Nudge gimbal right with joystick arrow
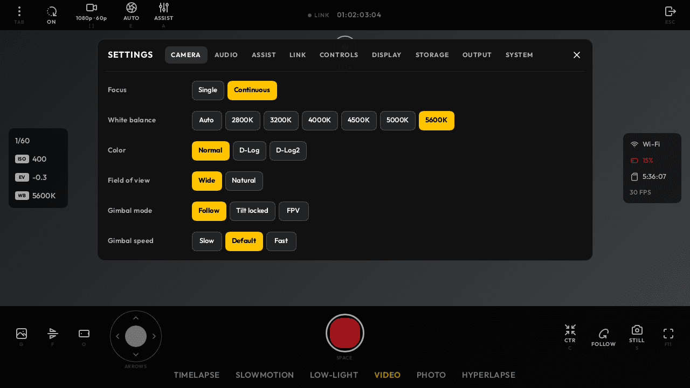Viewport: 690px width, 388px height. [x=154, y=336]
